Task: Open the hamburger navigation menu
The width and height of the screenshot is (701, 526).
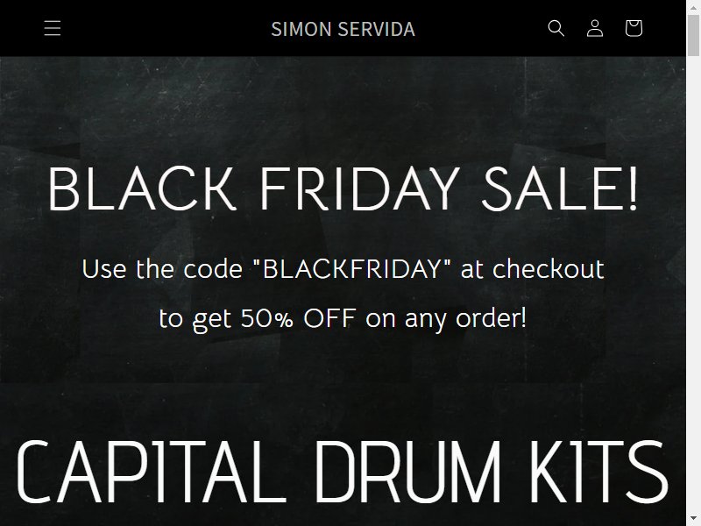Action: (53, 28)
